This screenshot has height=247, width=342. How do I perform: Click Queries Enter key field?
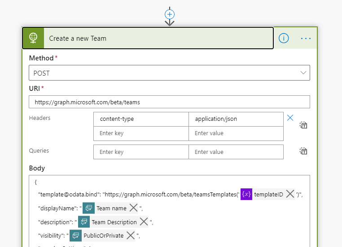[141, 152]
